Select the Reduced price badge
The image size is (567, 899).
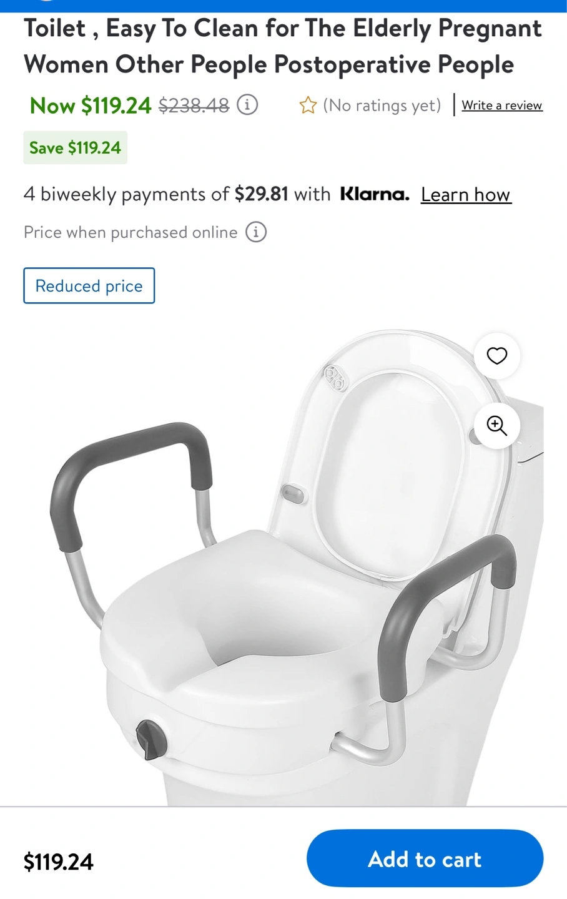(89, 286)
